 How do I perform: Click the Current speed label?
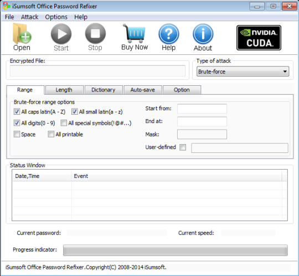coord(196,233)
